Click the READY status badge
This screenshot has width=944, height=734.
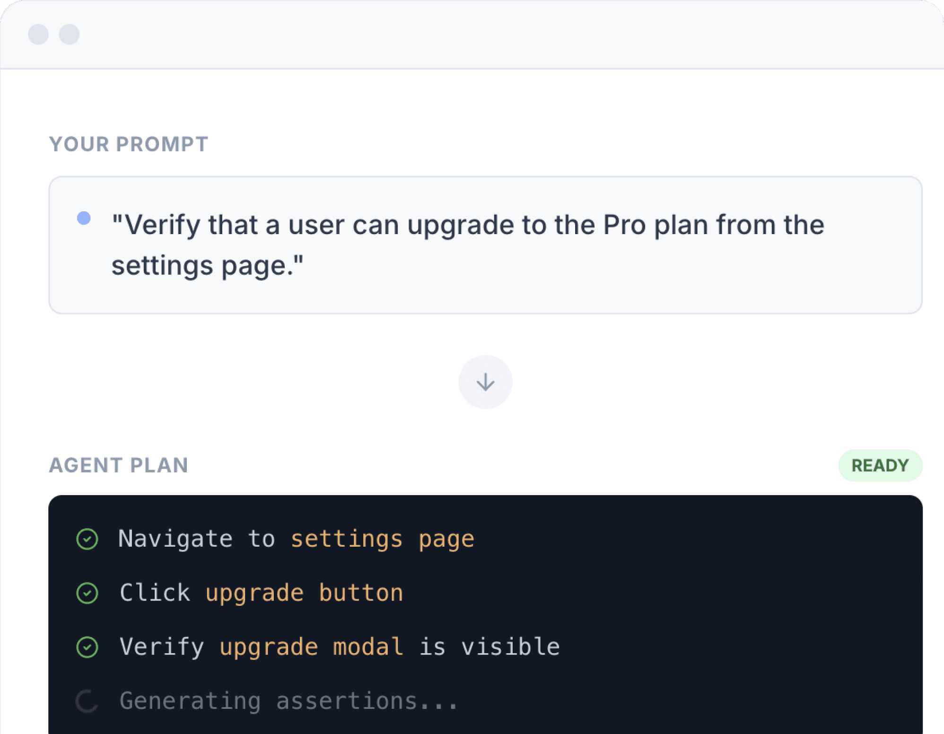[x=881, y=465]
